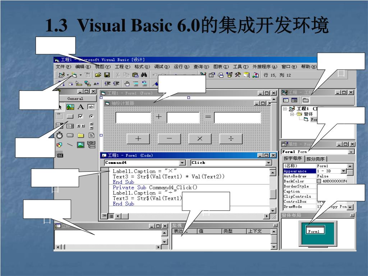Open the Menu Editor from the toolbar

[x=88, y=75]
